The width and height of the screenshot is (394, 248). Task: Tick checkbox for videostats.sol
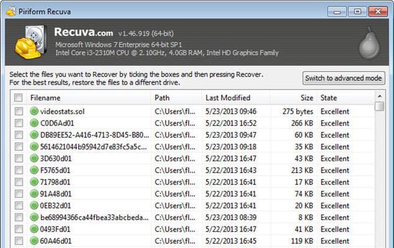point(19,112)
